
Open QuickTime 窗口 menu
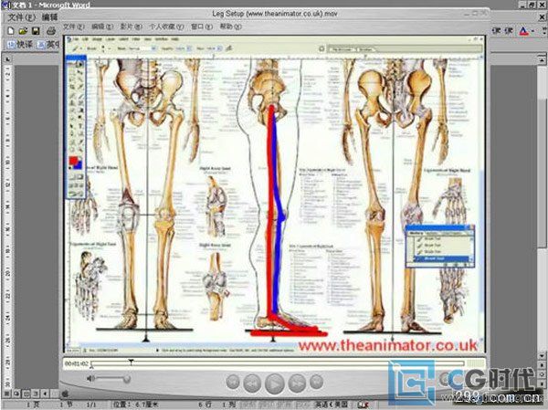pos(202,26)
